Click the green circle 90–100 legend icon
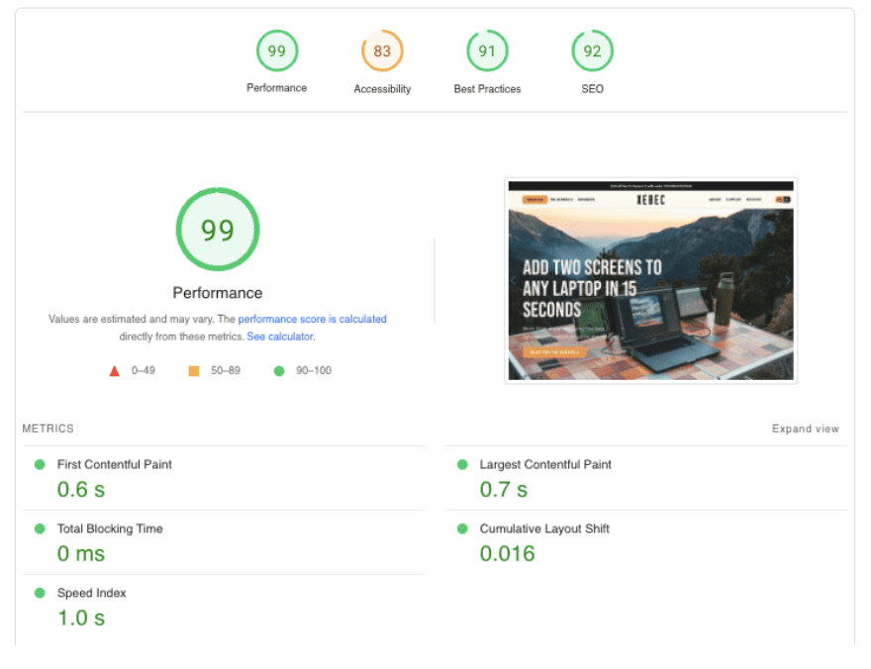Screen dimensions: 871x669 pos(278,371)
